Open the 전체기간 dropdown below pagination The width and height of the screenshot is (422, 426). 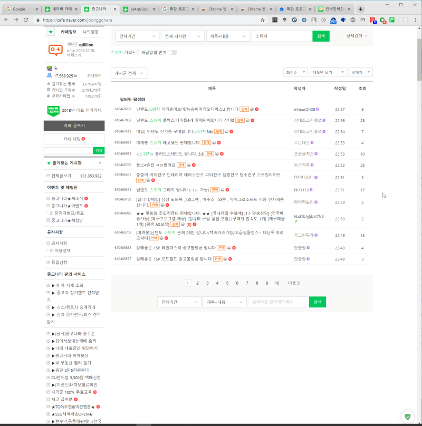point(179,302)
